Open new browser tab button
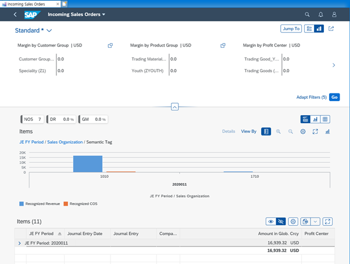This screenshot has height=264, width=350. (64, 4)
